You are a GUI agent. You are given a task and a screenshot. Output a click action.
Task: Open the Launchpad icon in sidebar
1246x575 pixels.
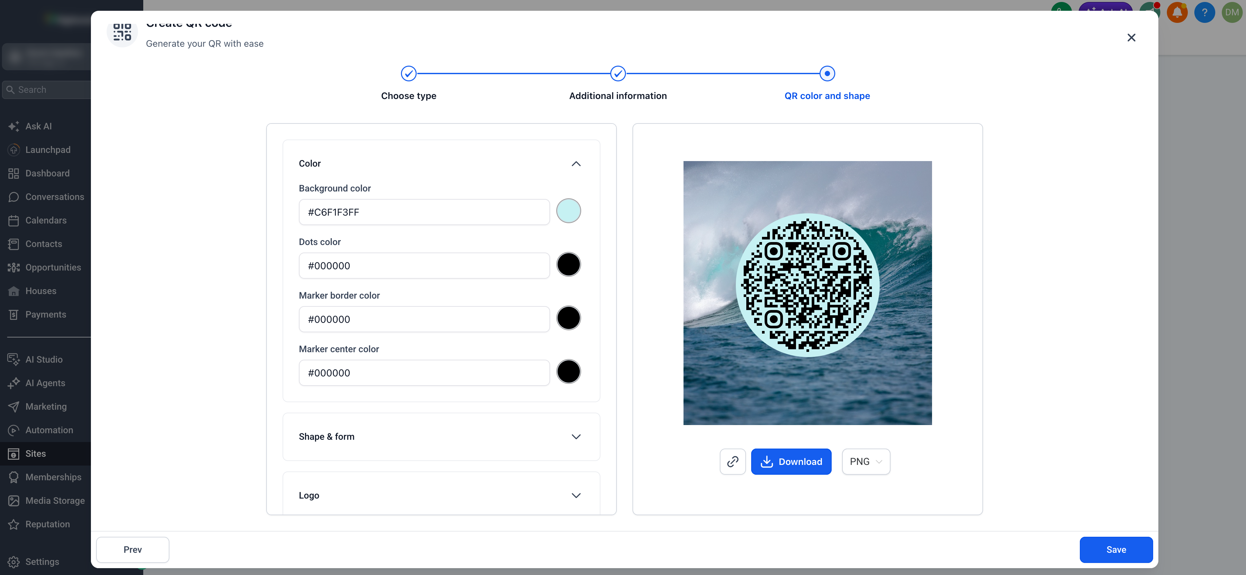[13, 150]
